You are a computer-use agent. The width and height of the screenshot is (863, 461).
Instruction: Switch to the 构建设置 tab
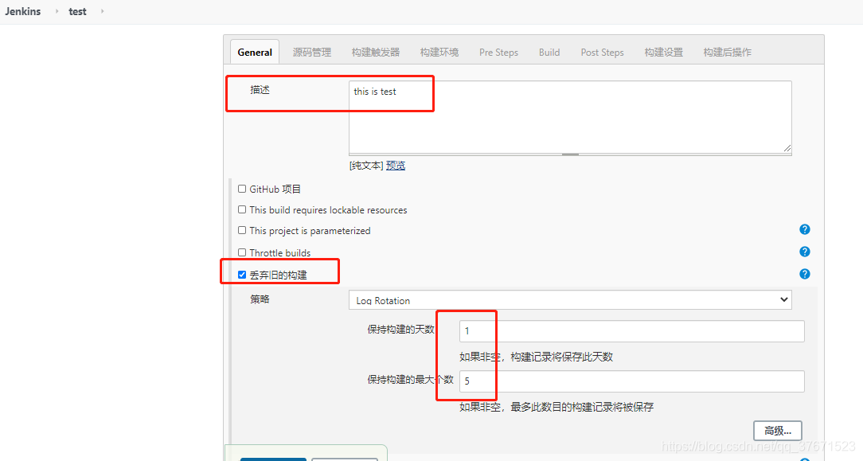[x=664, y=53]
